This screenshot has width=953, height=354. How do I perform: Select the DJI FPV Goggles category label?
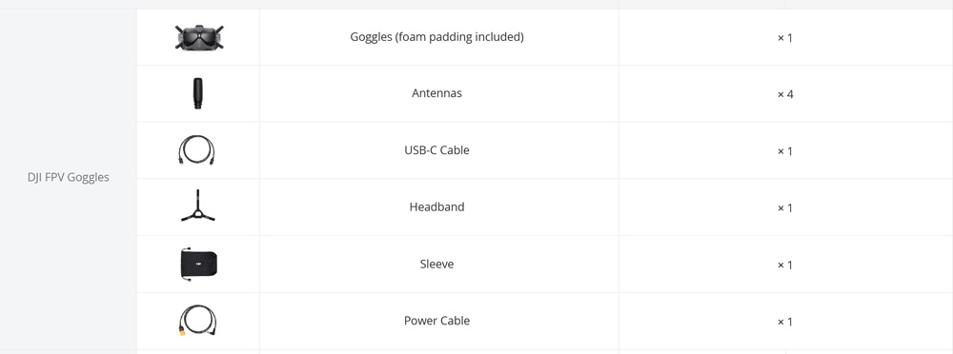68,177
